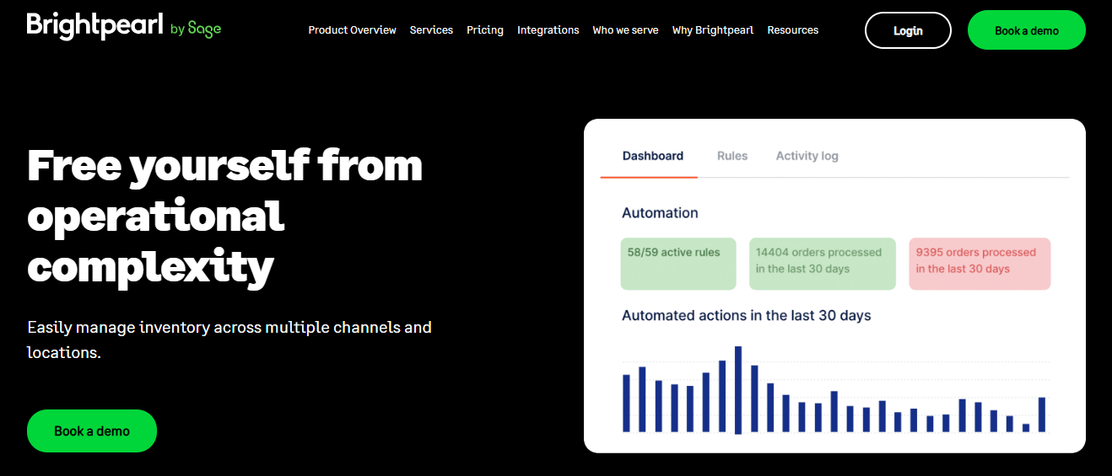Open the Integrations menu

(x=548, y=30)
